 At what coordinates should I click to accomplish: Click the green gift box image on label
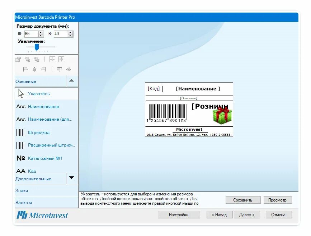click(x=222, y=116)
